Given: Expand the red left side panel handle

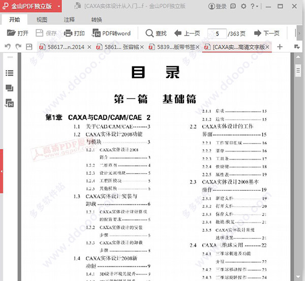Looking at the screenshot, I should pos(2,171).
